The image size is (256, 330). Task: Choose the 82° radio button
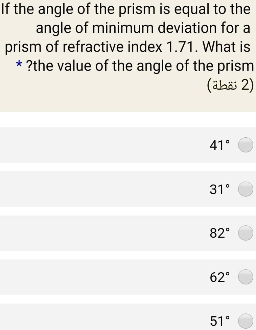[x=246, y=233]
